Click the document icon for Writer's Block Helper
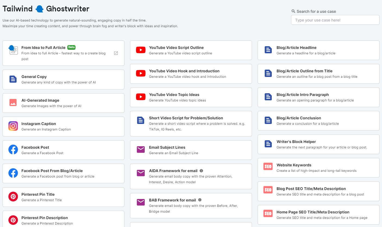The width and height of the screenshot is (382, 227). 268,144
